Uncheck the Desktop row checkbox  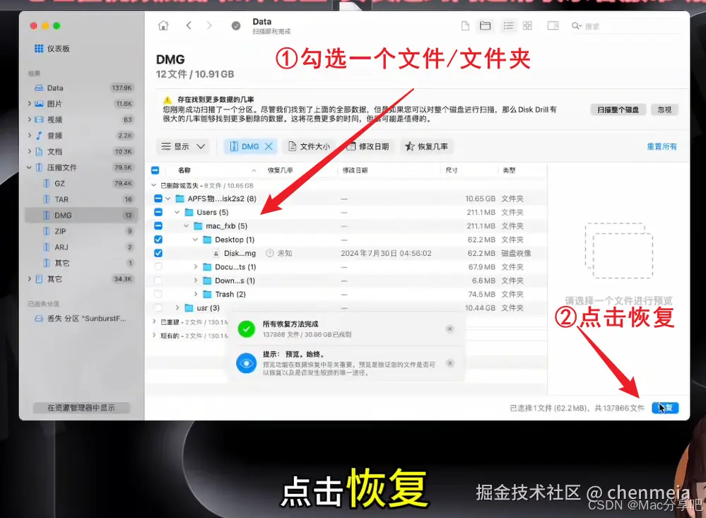point(158,240)
